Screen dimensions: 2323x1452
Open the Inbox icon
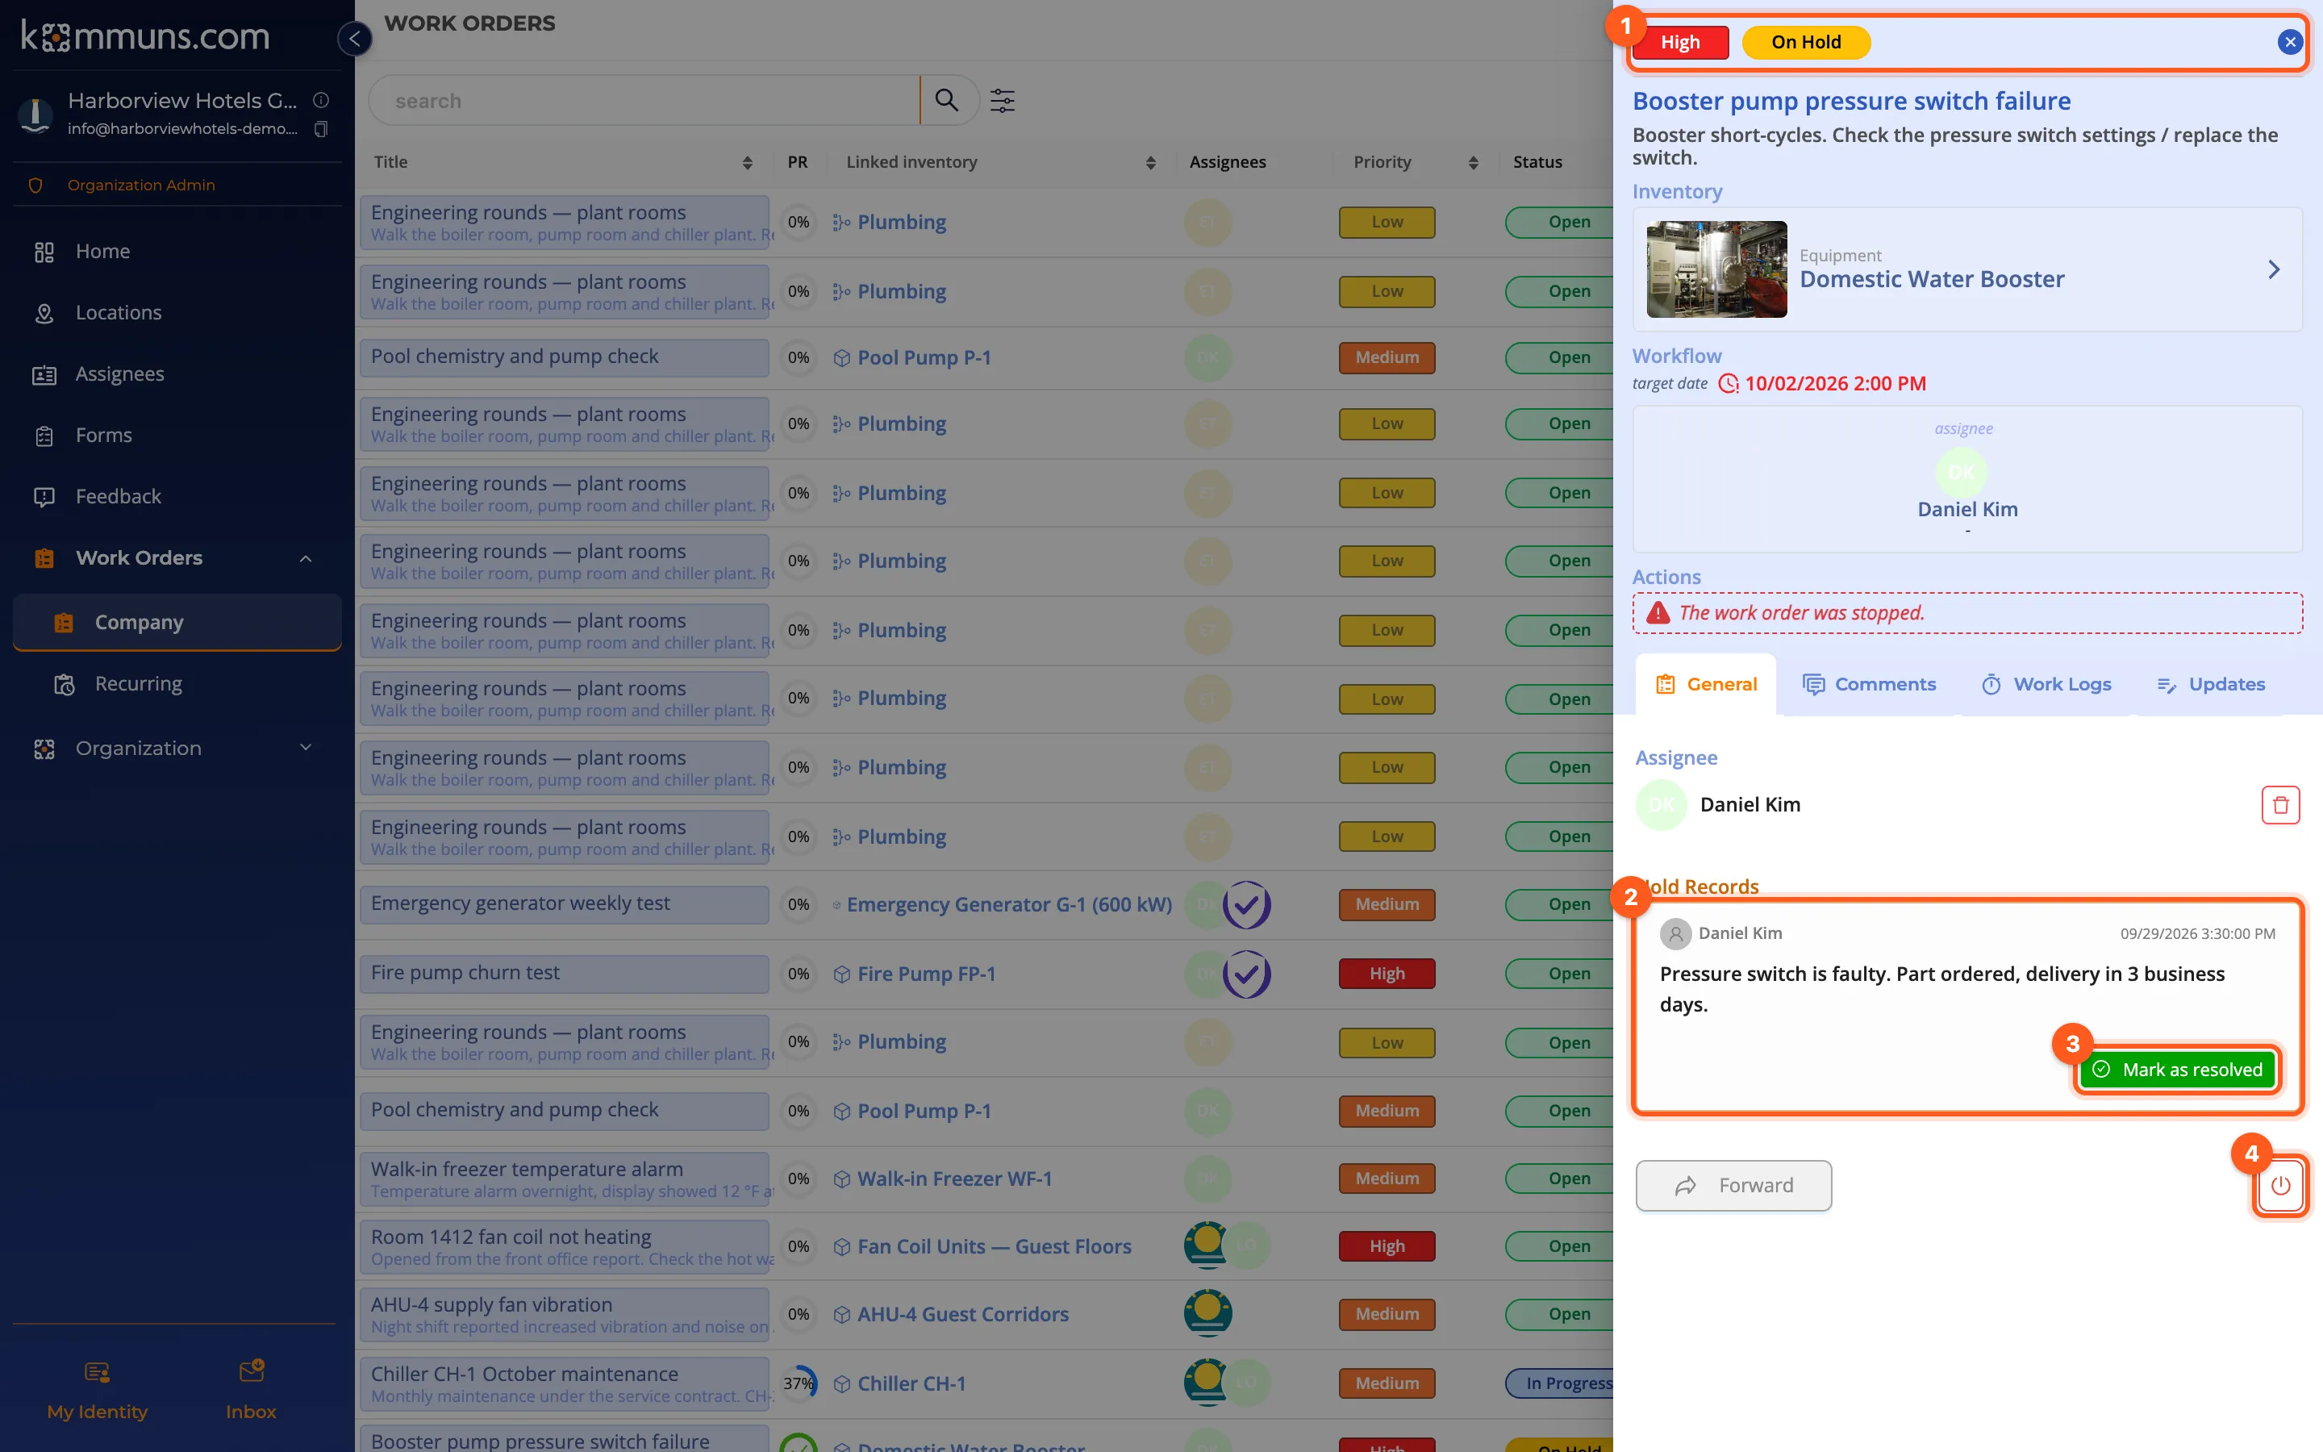point(251,1388)
